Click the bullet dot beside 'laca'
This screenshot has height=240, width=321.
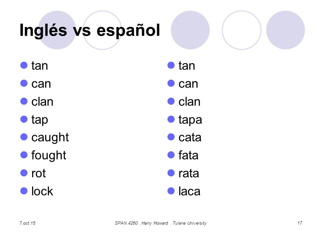click(x=171, y=191)
